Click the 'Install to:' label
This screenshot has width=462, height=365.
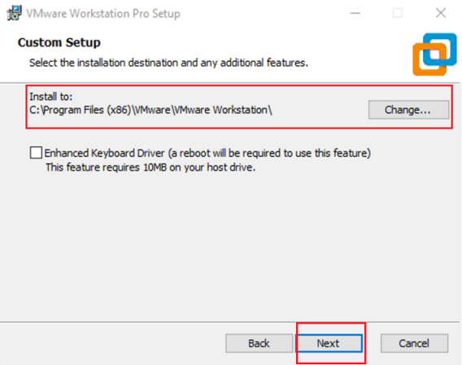pyautogui.click(x=51, y=97)
